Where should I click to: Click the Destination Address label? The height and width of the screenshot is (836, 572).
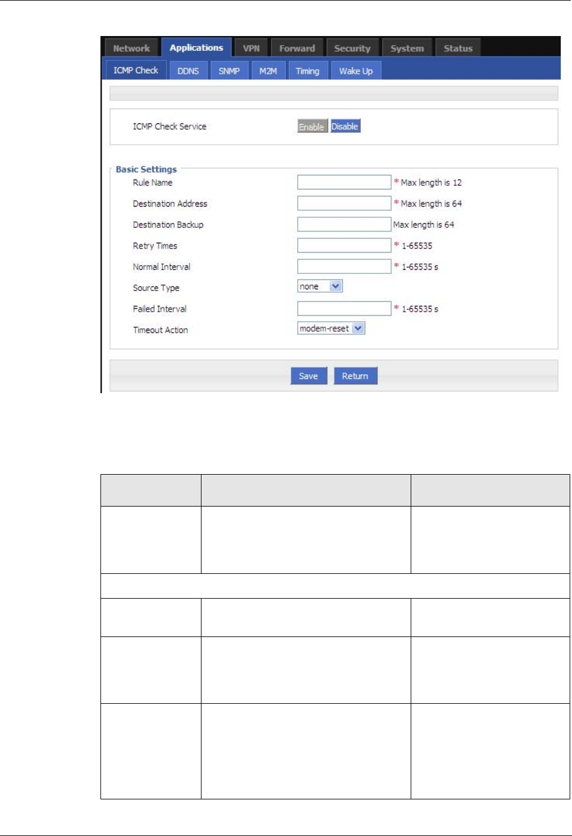170,204
